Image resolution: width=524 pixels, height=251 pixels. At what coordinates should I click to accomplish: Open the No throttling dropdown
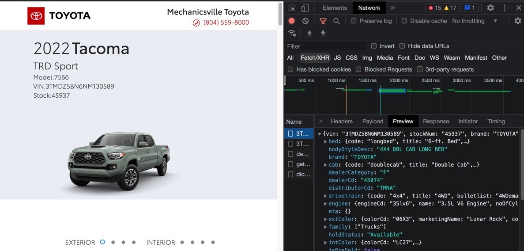(x=475, y=21)
